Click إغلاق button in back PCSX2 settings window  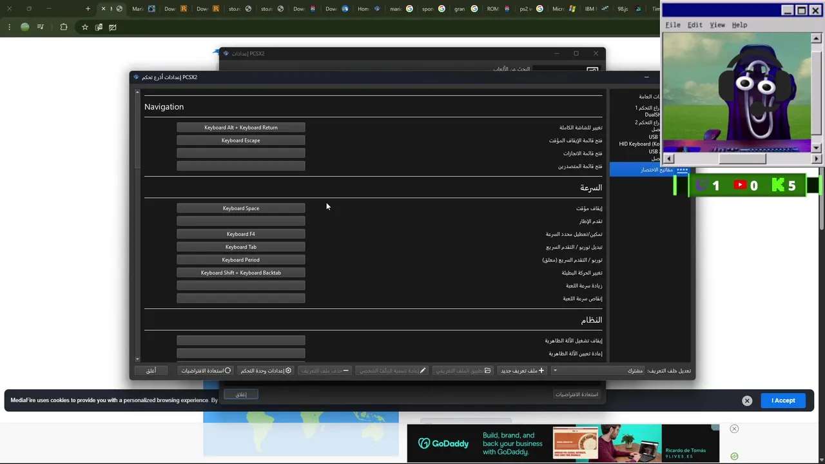point(241,394)
